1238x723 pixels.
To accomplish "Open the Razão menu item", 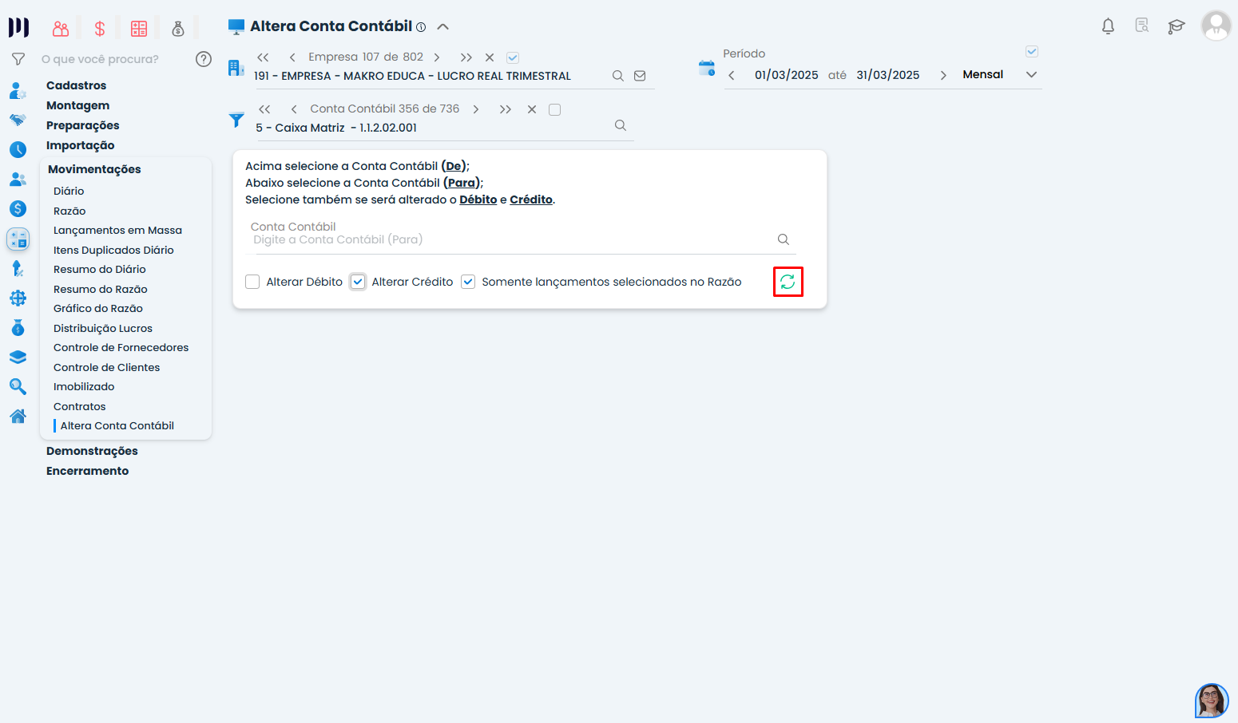I will [69, 211].
